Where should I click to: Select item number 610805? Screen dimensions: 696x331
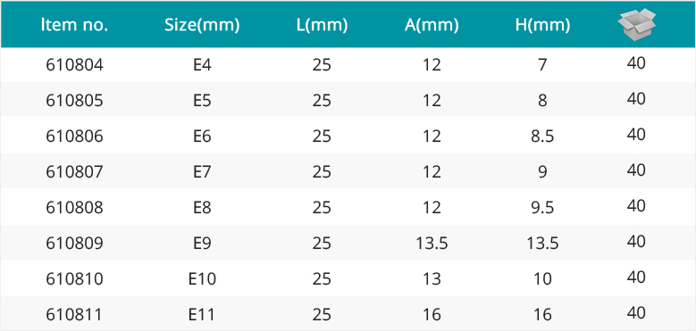(x=74, y=101)
